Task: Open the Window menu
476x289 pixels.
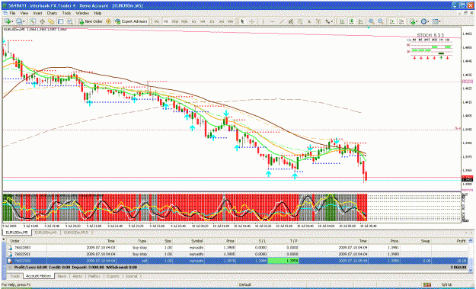Action: point(82,14)
